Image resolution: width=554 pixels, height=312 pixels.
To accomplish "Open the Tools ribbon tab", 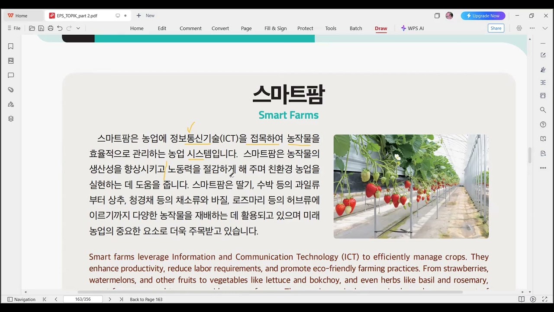I will pos(331,28).
